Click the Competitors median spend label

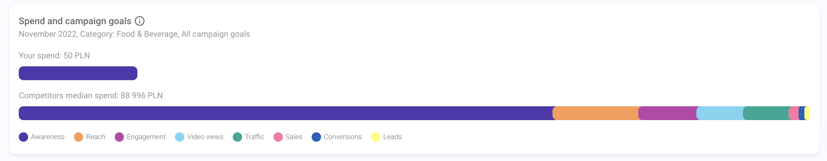91,96
